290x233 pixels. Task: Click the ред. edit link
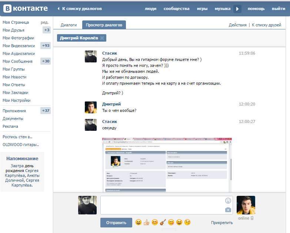tap(44, 22)
